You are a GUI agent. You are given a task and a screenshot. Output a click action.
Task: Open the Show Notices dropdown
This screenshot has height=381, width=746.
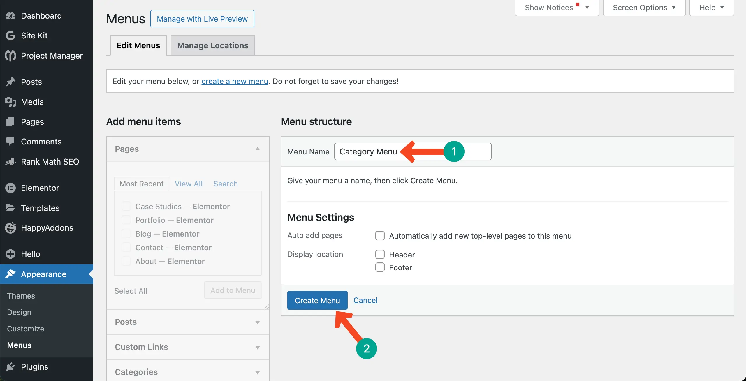557,8
